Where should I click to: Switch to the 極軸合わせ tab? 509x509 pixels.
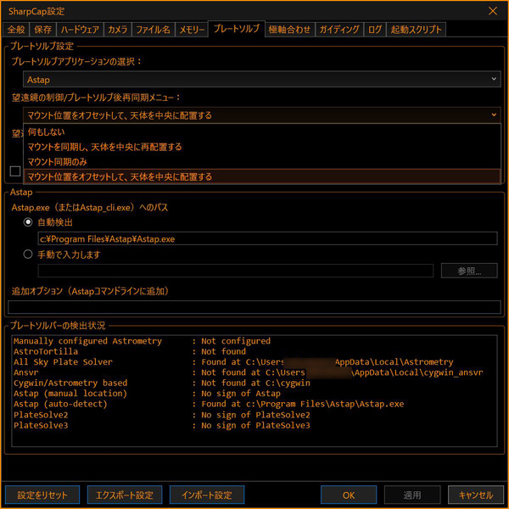289,30
